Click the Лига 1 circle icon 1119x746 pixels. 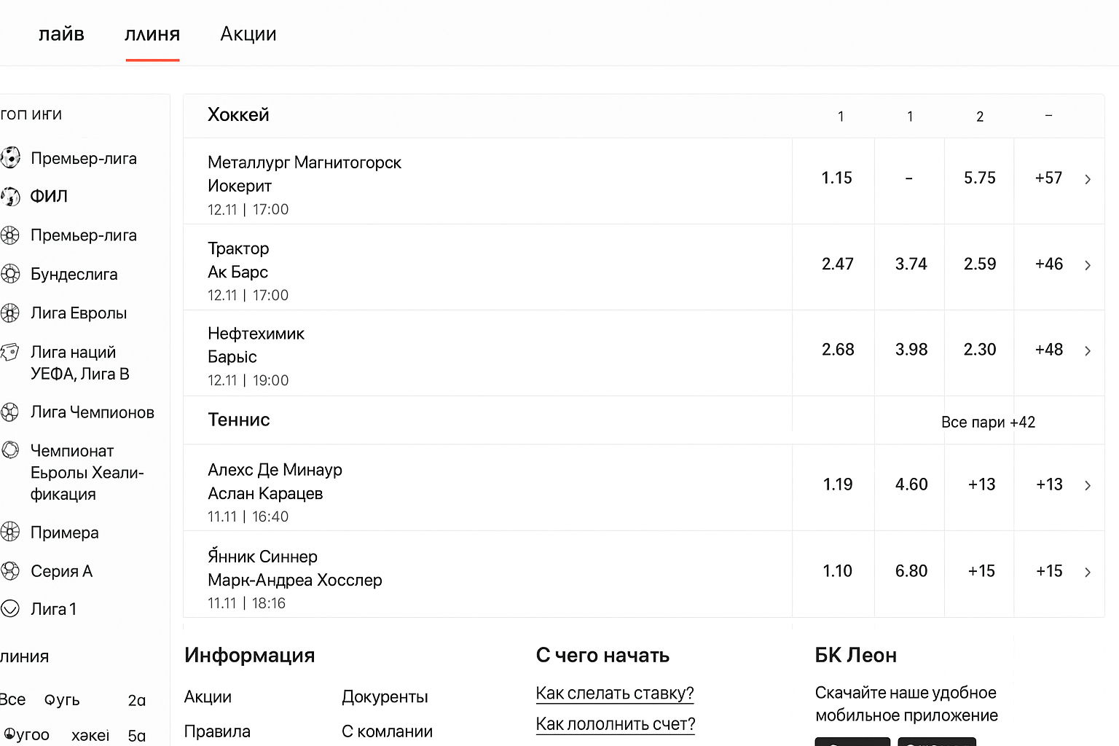[10, 609]
